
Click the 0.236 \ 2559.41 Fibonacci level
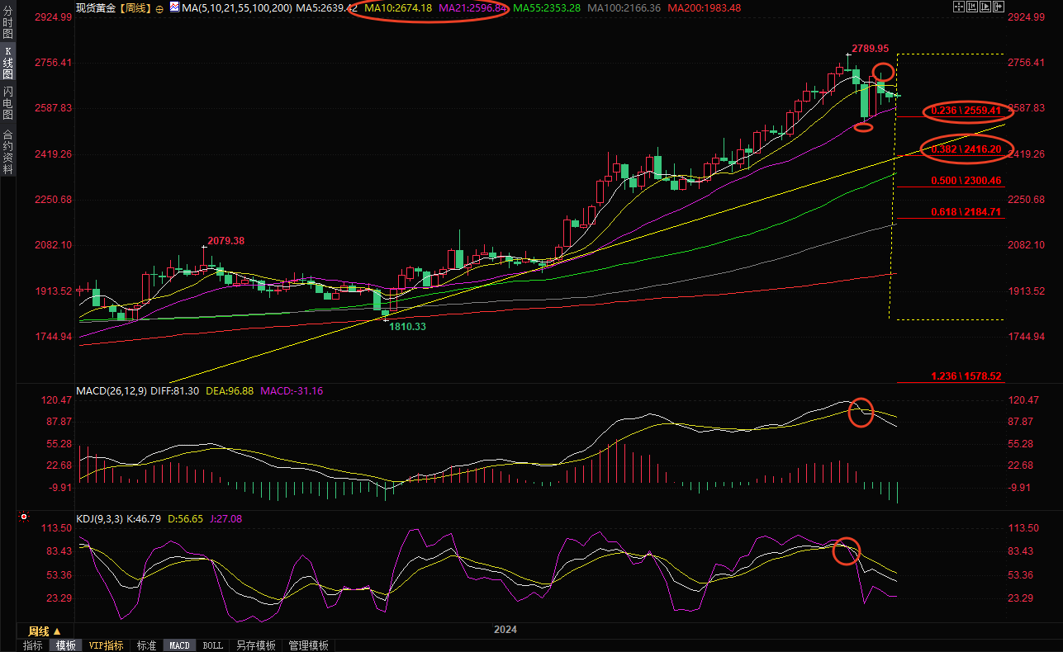(966, 110)
